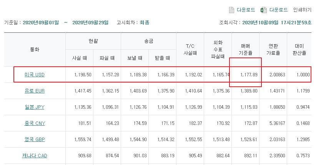Click the T/C 사실때 column header
Image resolution: width=316 pixels, height=165 pixels.
(190, 50)
